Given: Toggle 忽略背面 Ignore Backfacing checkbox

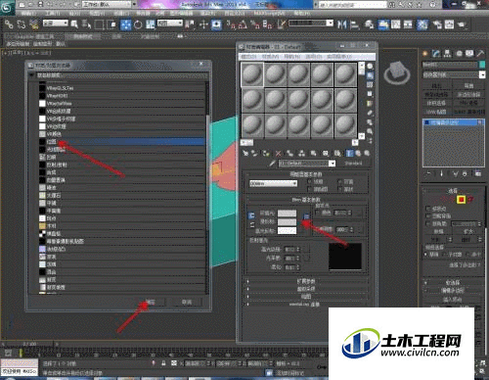Looking at the screenshot, I should tap(428, 216).
